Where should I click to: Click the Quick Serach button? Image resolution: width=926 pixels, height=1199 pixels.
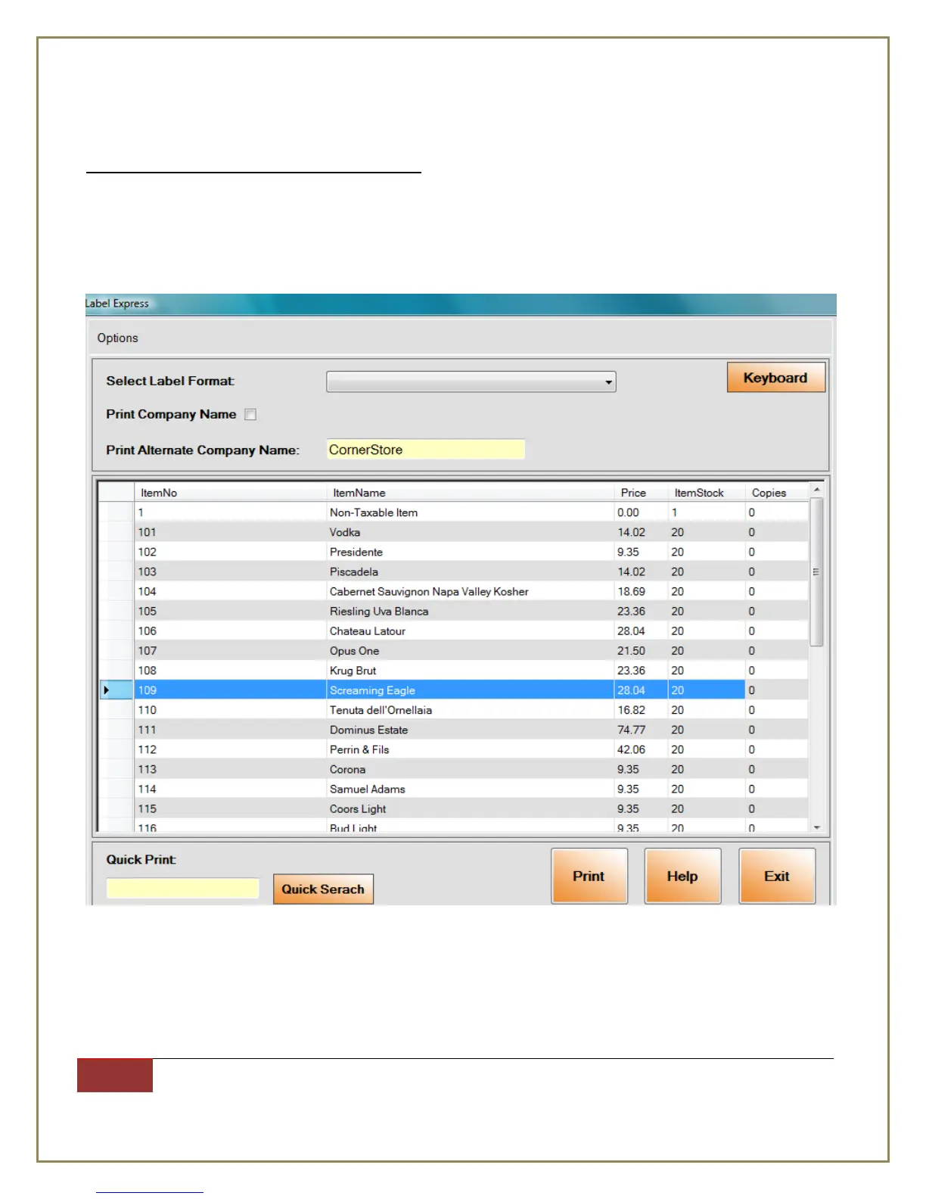click(x=323, y=889)
